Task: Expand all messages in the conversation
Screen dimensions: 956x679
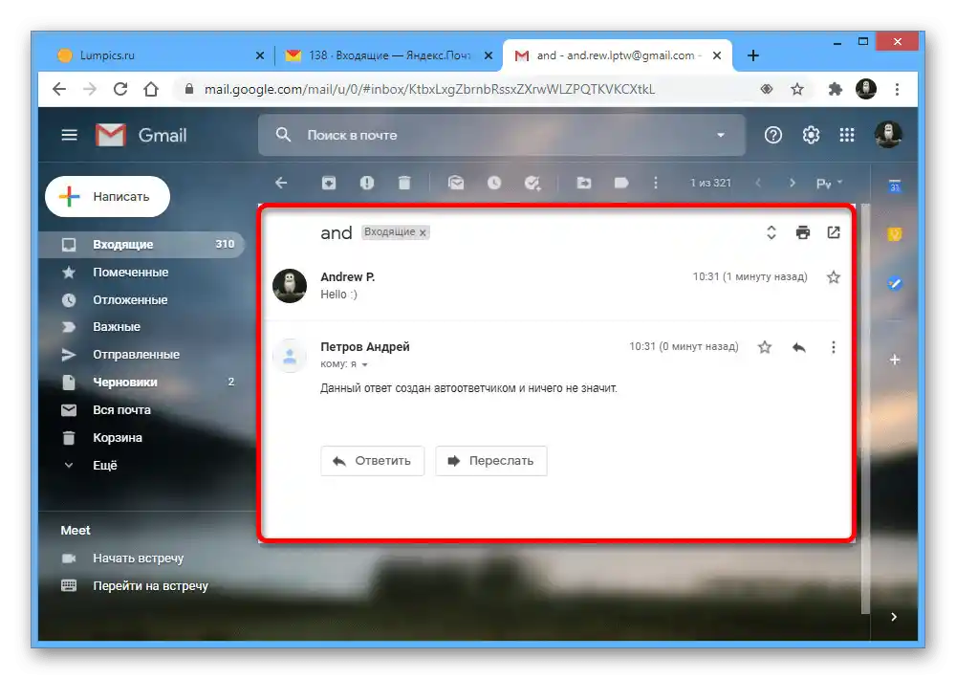Action: click(x=771, y=232)
